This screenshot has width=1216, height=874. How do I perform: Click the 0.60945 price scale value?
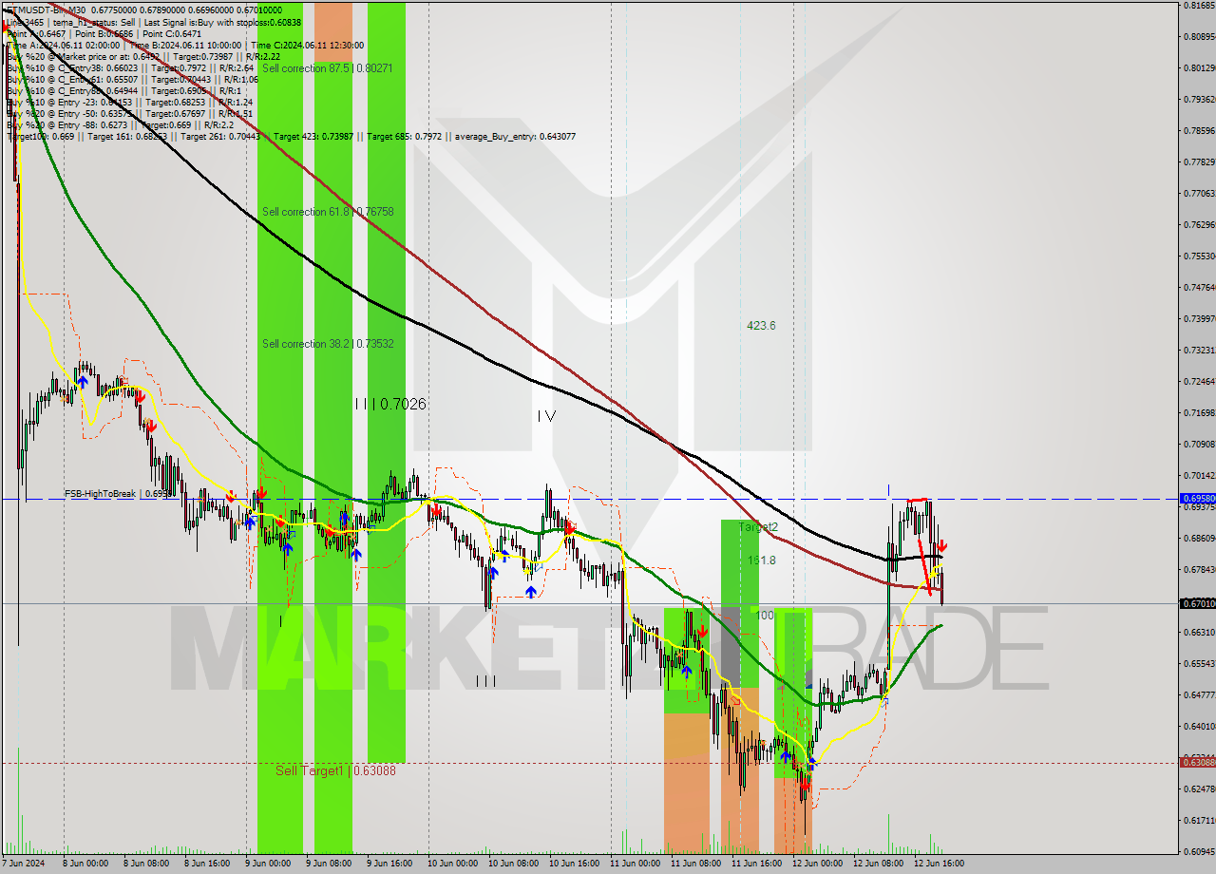1198,852
